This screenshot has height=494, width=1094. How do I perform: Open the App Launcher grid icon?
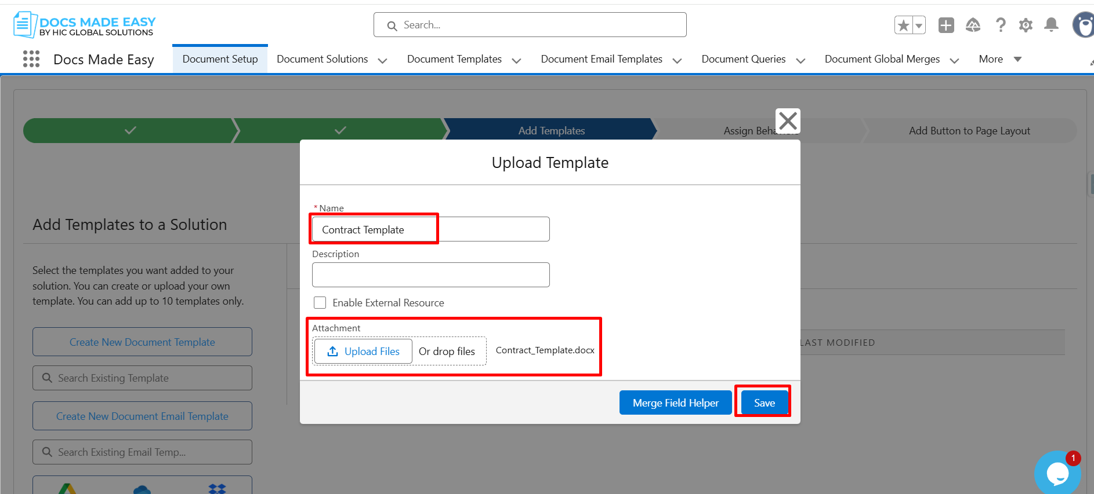click(x=31, y=59)
